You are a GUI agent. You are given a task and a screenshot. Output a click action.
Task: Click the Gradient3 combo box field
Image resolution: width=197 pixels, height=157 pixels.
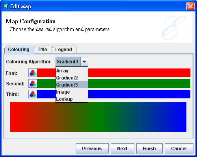68,61
